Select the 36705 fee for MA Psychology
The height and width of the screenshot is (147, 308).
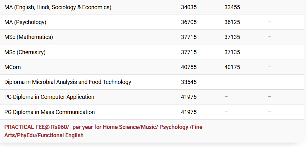click(189, 22)
